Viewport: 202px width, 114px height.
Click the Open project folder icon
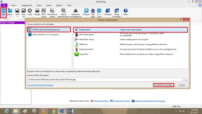point(10,11)
